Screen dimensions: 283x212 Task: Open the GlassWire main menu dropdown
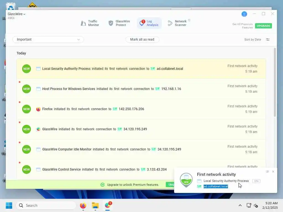16,14
